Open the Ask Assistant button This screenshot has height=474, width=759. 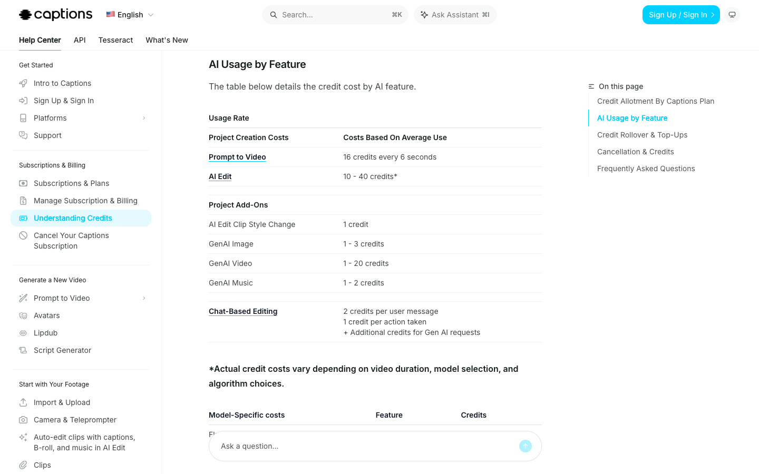455,15
